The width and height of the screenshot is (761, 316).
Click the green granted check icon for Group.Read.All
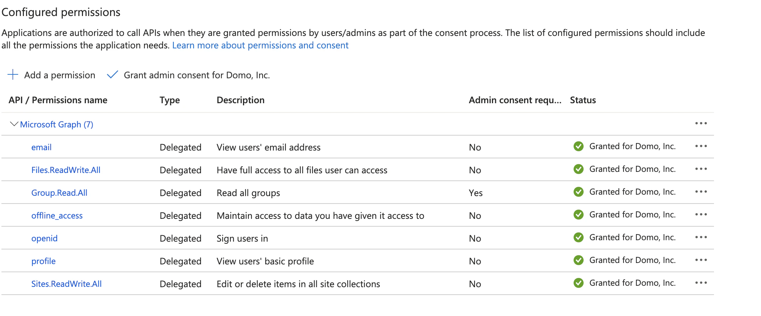579,192
